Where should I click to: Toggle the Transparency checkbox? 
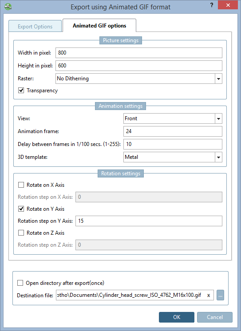[x=21, y=91]
